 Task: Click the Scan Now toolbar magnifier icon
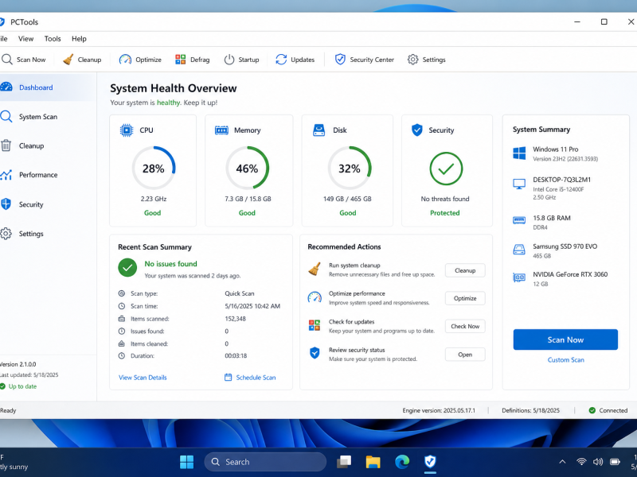(7, 60)
